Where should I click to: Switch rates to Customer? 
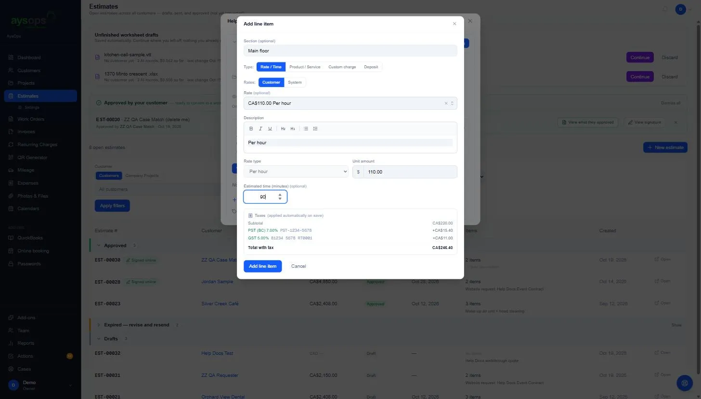(271, 82)
